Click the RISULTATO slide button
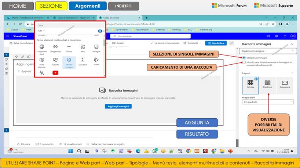Image resolution: width=300 pixels, height=168 pixels. click(197, 134)
